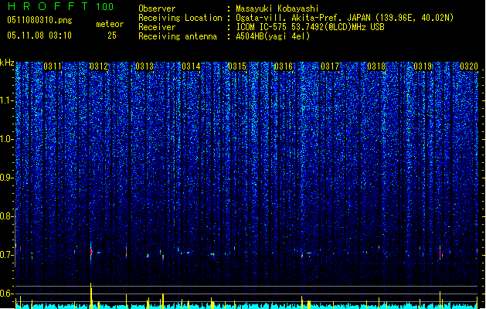Click the 0313 time marker
The width and height of the screenshot is (486, 309).
pos(144,66)
